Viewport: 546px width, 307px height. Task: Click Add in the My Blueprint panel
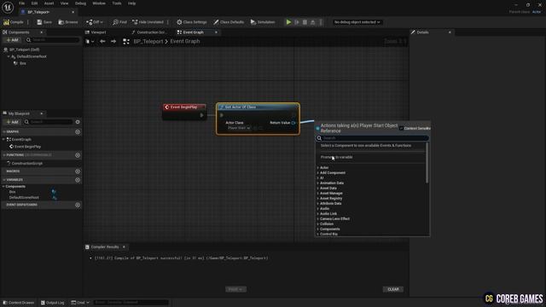tap(12, 122)
